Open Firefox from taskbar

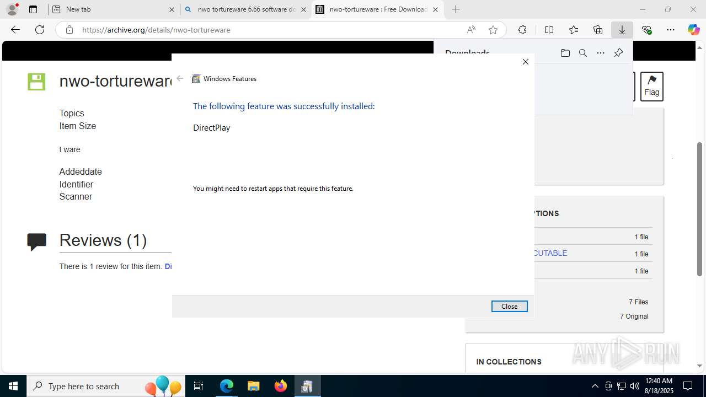tap(280, 386)
